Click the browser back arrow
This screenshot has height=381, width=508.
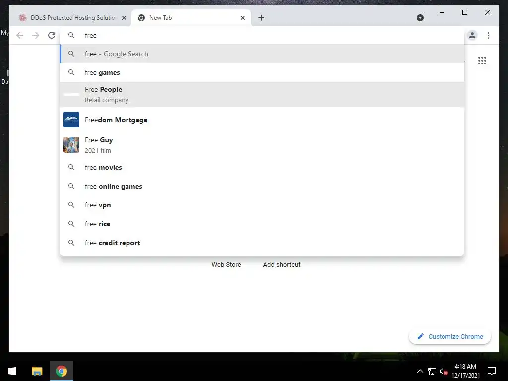[x=20, y=35]
